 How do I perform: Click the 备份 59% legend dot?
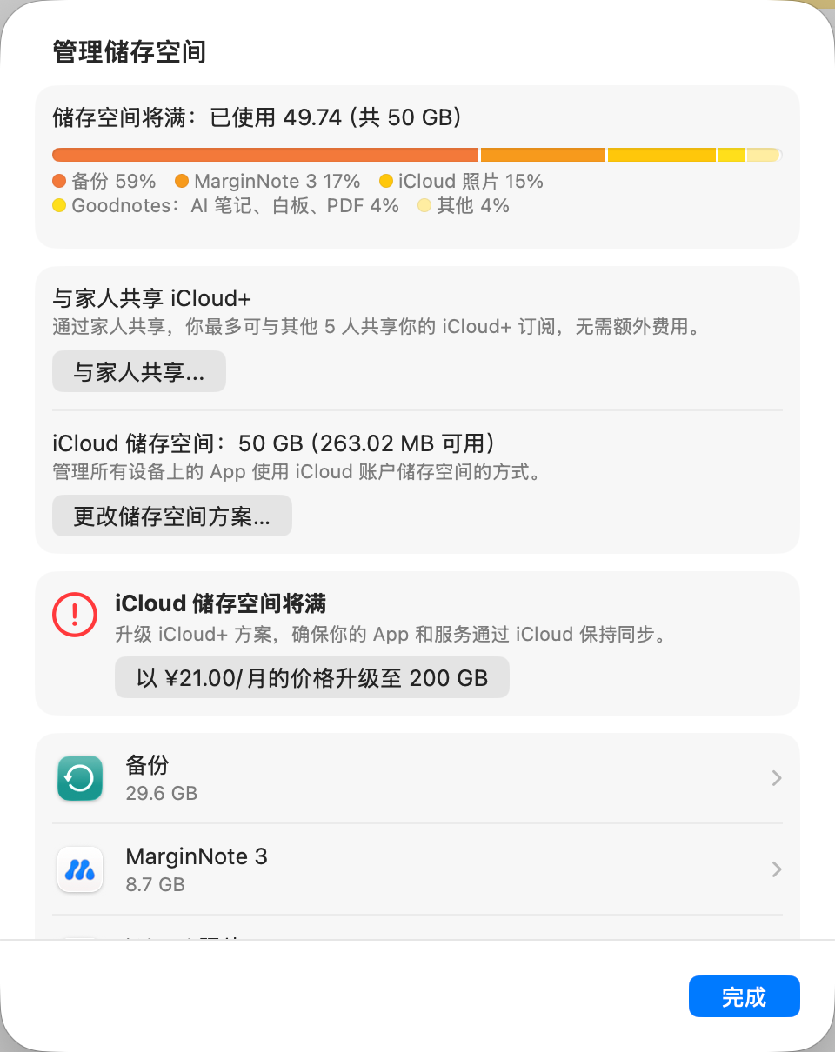tap(59, 182)
